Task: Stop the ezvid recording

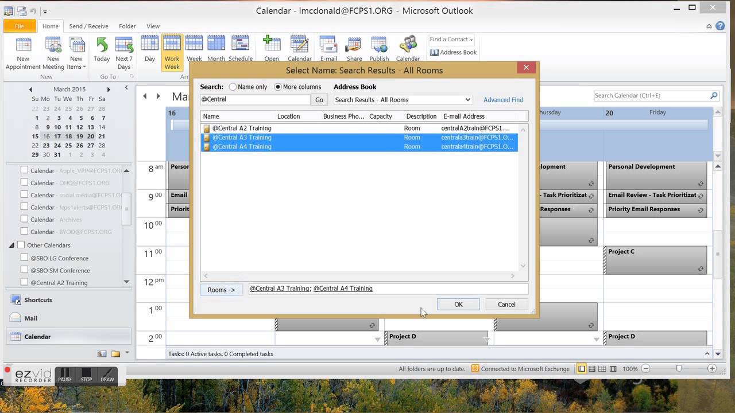Action: click(86, 375)
